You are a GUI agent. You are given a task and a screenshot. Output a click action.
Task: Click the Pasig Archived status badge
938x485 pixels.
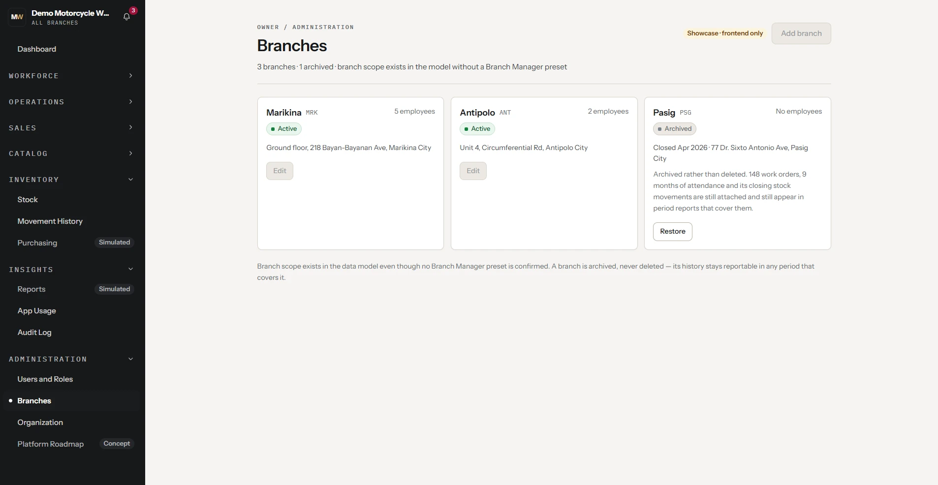tap(675, 129)
